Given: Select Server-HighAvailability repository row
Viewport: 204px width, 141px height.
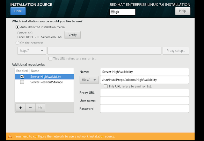Looking at the screenshot, I should [44, 77].
